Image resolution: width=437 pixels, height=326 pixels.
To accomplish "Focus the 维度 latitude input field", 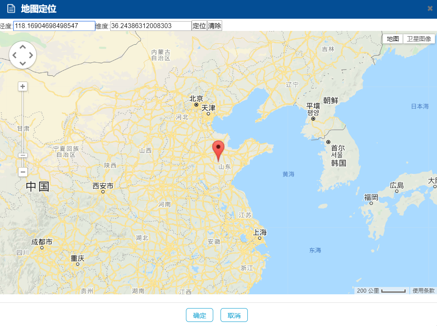I will [151, 26].
